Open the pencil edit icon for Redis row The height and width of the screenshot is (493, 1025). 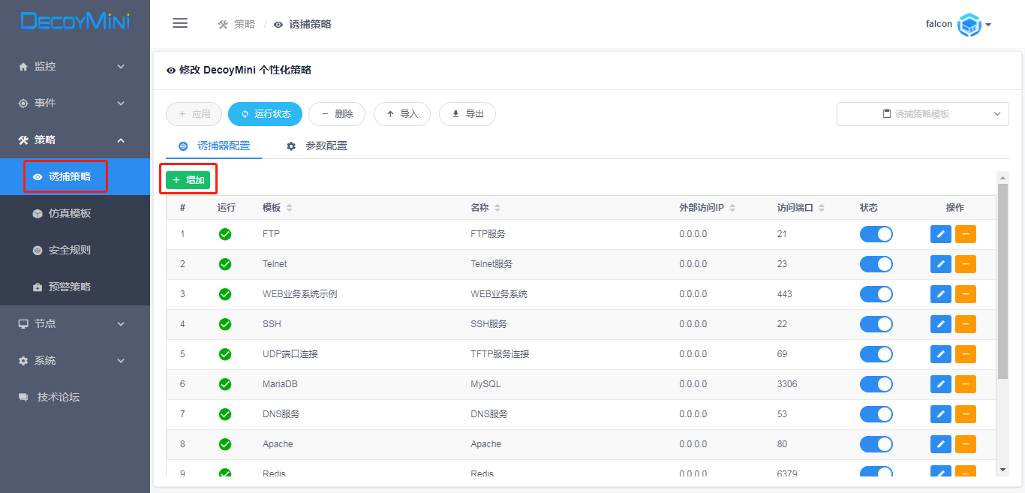coord(940,473)
